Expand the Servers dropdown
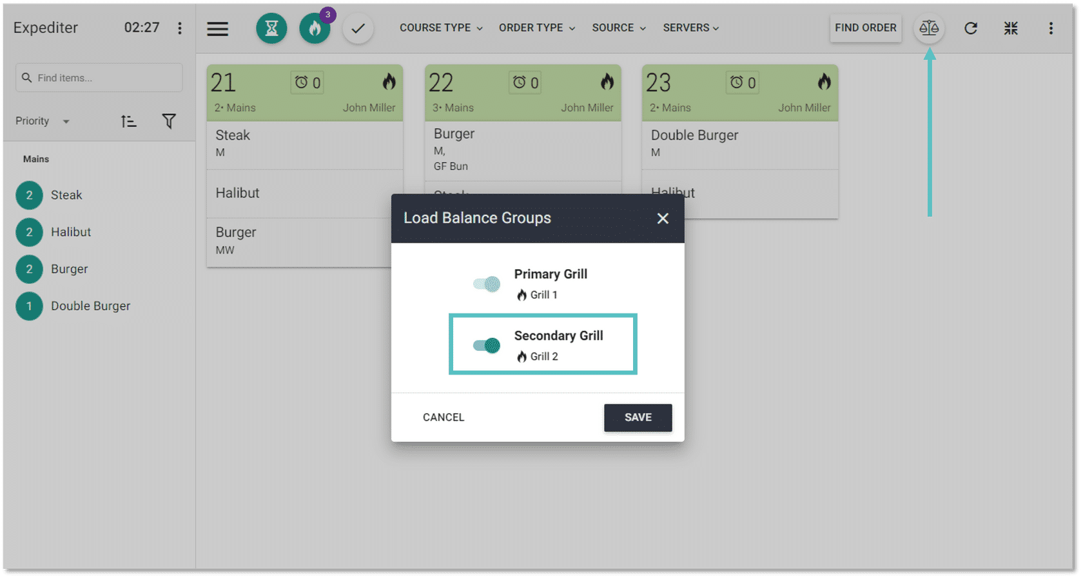1083x578 pixels. click(x=690, y=28)
